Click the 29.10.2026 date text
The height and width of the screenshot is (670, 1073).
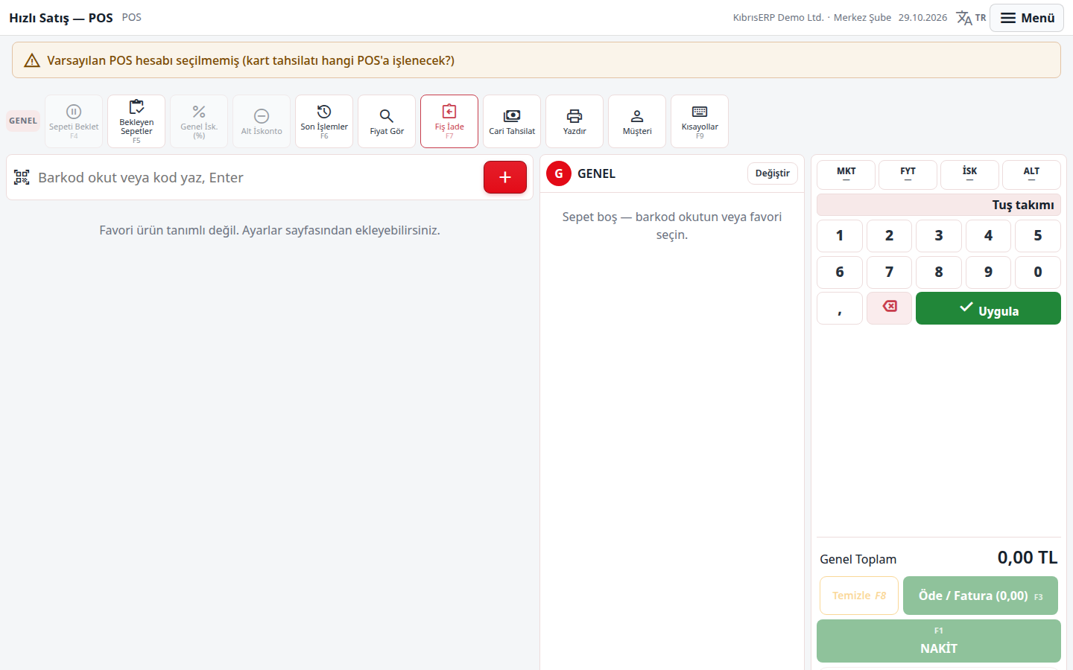pyautogui.click(x=922, y=18)
